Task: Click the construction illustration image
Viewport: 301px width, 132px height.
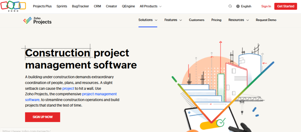Action: click(x=223, y=86)
